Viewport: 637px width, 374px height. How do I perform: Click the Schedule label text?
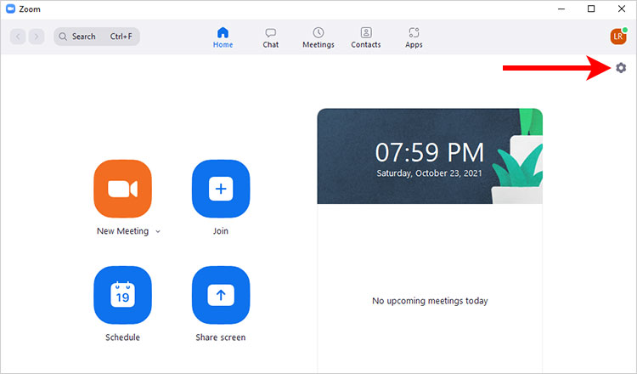click(122, 337)
